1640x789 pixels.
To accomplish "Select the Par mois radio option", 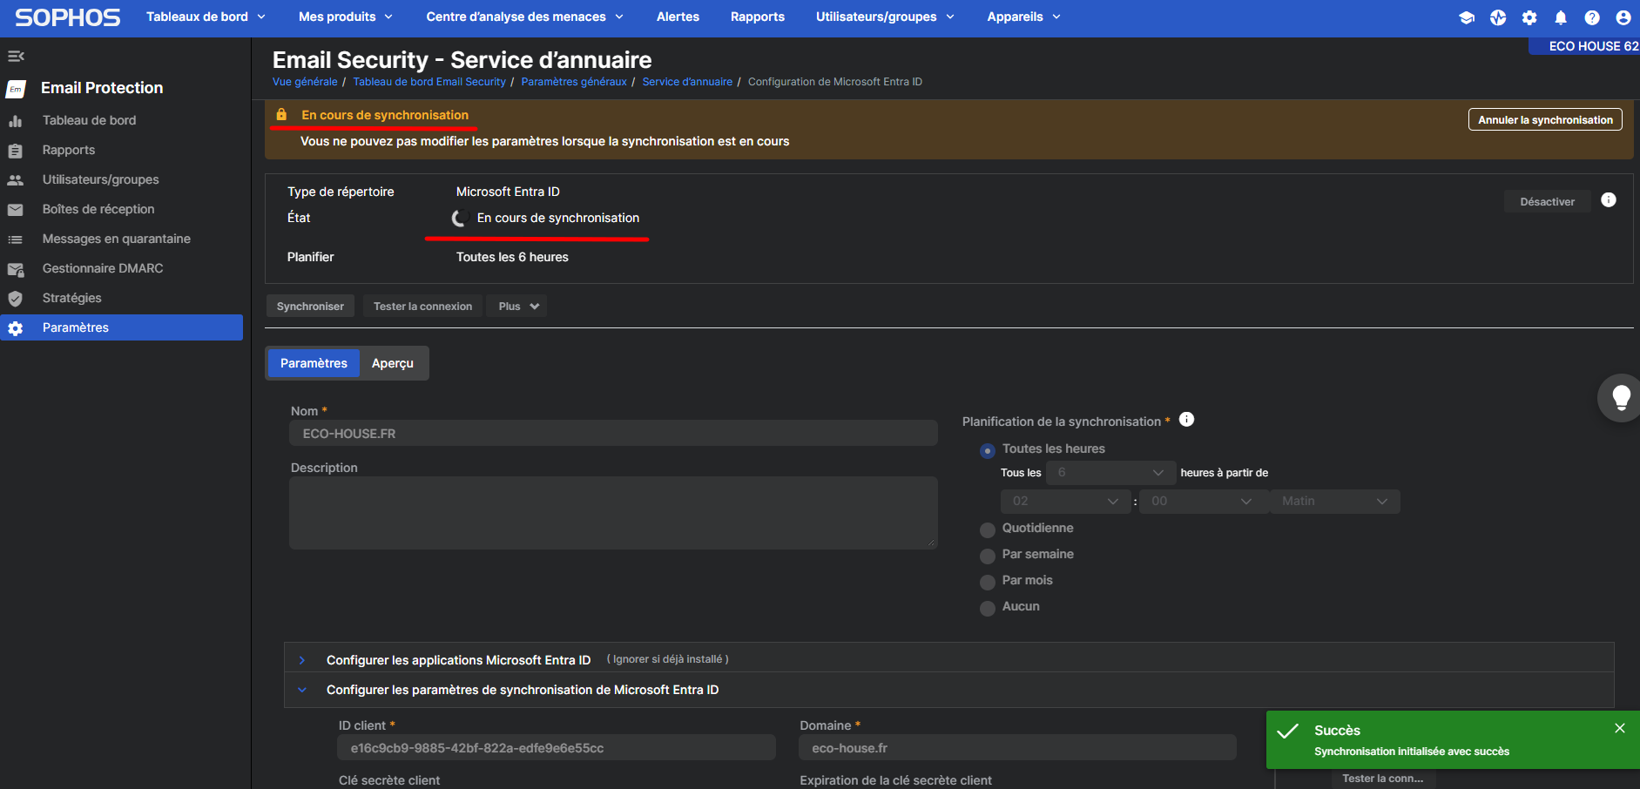I will click(x=988, y=582).
